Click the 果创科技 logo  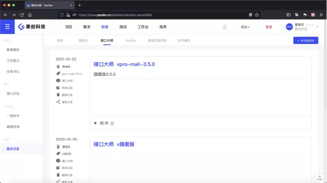click(32, 27)
